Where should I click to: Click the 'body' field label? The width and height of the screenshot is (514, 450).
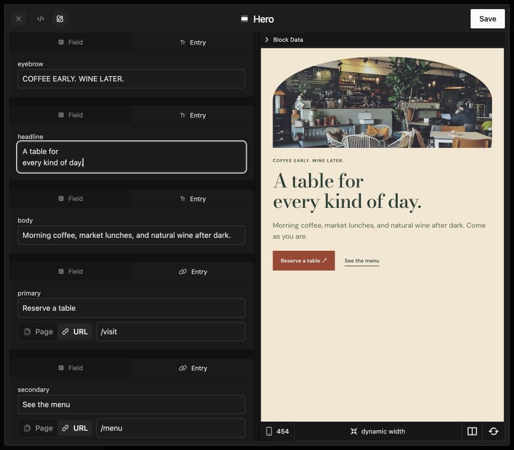(x=25, y=220)
